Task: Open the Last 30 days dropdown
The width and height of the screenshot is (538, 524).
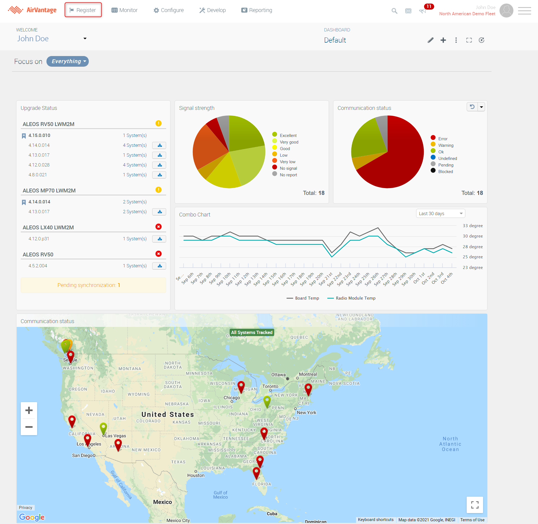Action: [440, 213]
